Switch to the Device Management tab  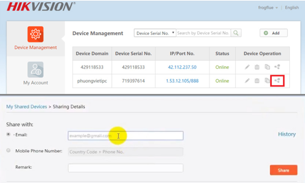coord(36,38)
